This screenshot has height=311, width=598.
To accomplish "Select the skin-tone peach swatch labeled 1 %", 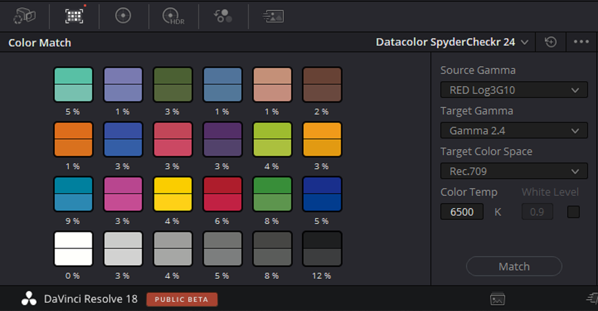I will point(272,85).
